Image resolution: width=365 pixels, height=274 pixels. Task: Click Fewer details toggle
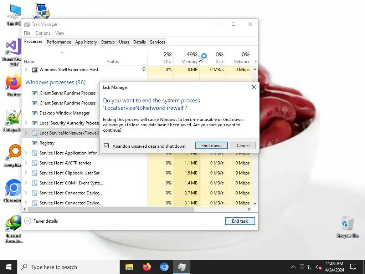pos(41,221)
